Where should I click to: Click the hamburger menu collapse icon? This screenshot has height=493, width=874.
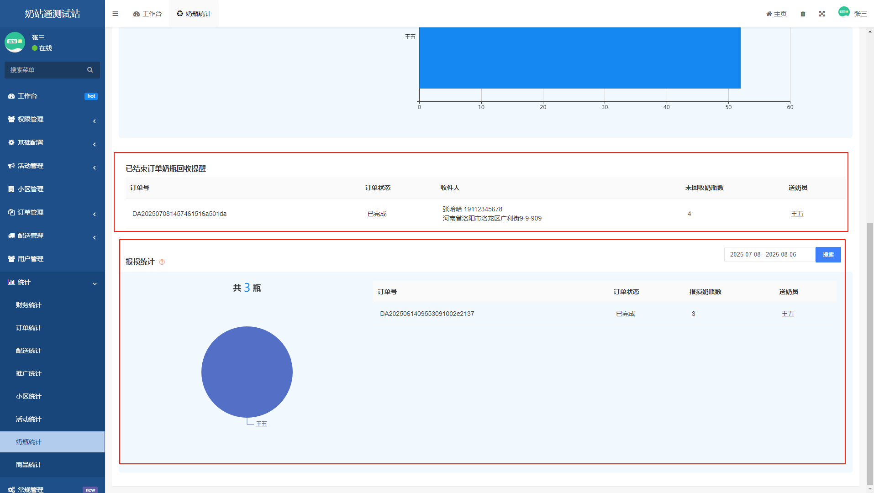pos(115,14)
